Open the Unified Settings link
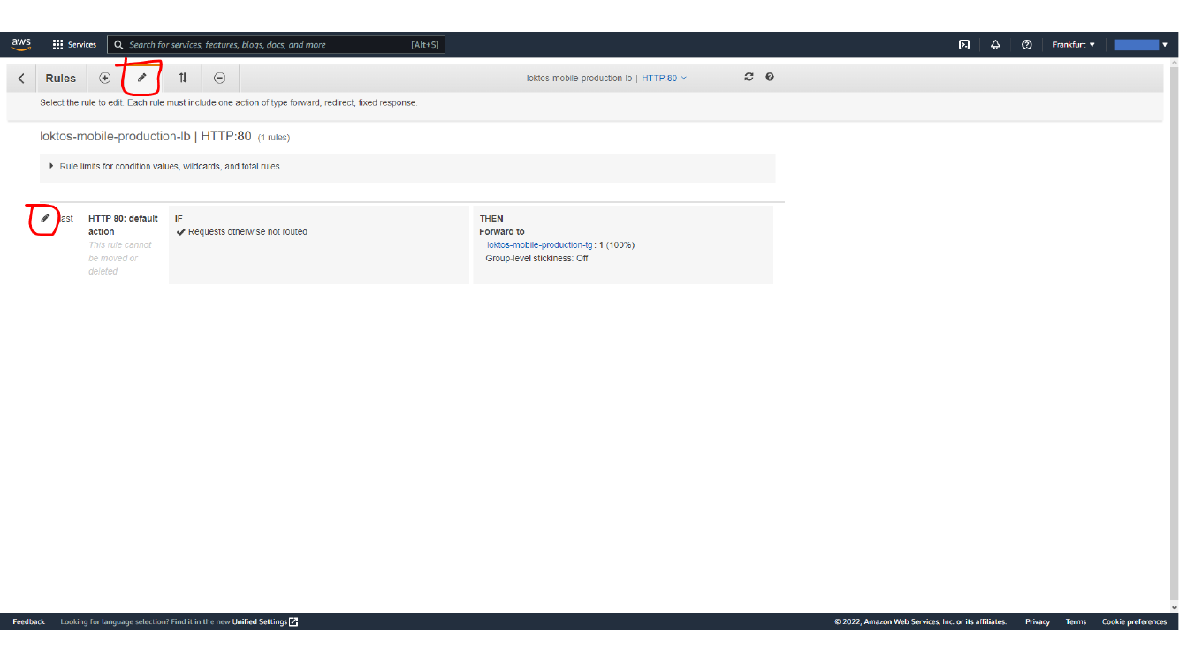The width and height of the screenshot is (1179, 662). (264, 621)
